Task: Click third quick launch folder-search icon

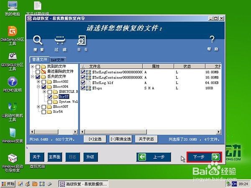Action: point(35,184)
